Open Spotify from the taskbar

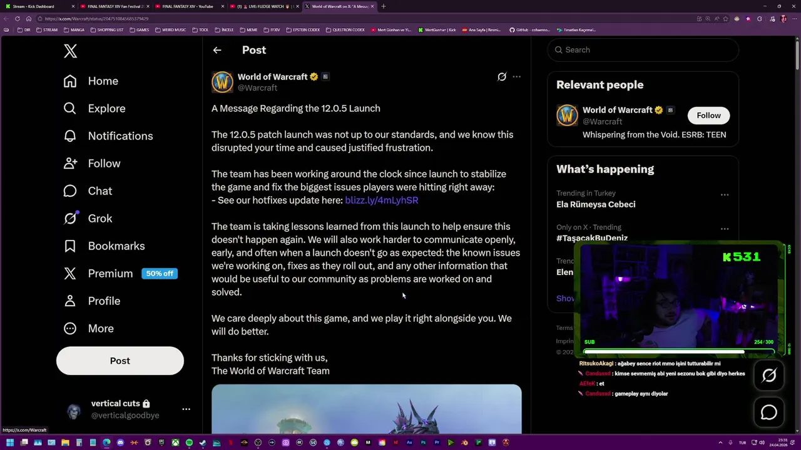tap(189, 442)
